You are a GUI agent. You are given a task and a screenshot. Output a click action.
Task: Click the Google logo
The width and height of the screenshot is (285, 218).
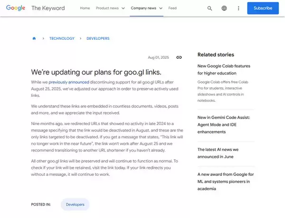15,8
